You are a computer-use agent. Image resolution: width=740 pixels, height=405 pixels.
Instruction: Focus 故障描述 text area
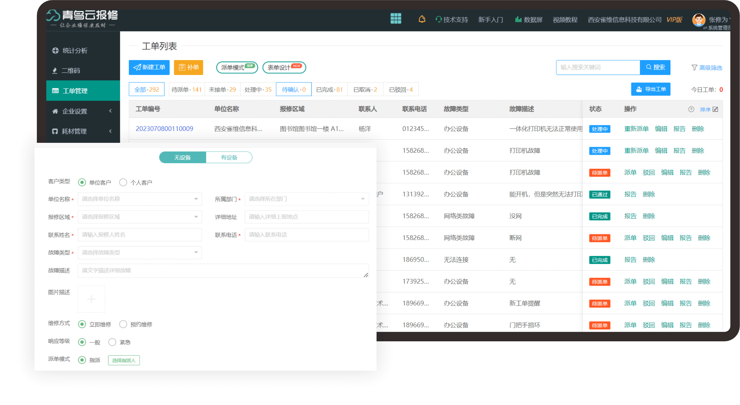pyautogui.click(x=223, y=270)
